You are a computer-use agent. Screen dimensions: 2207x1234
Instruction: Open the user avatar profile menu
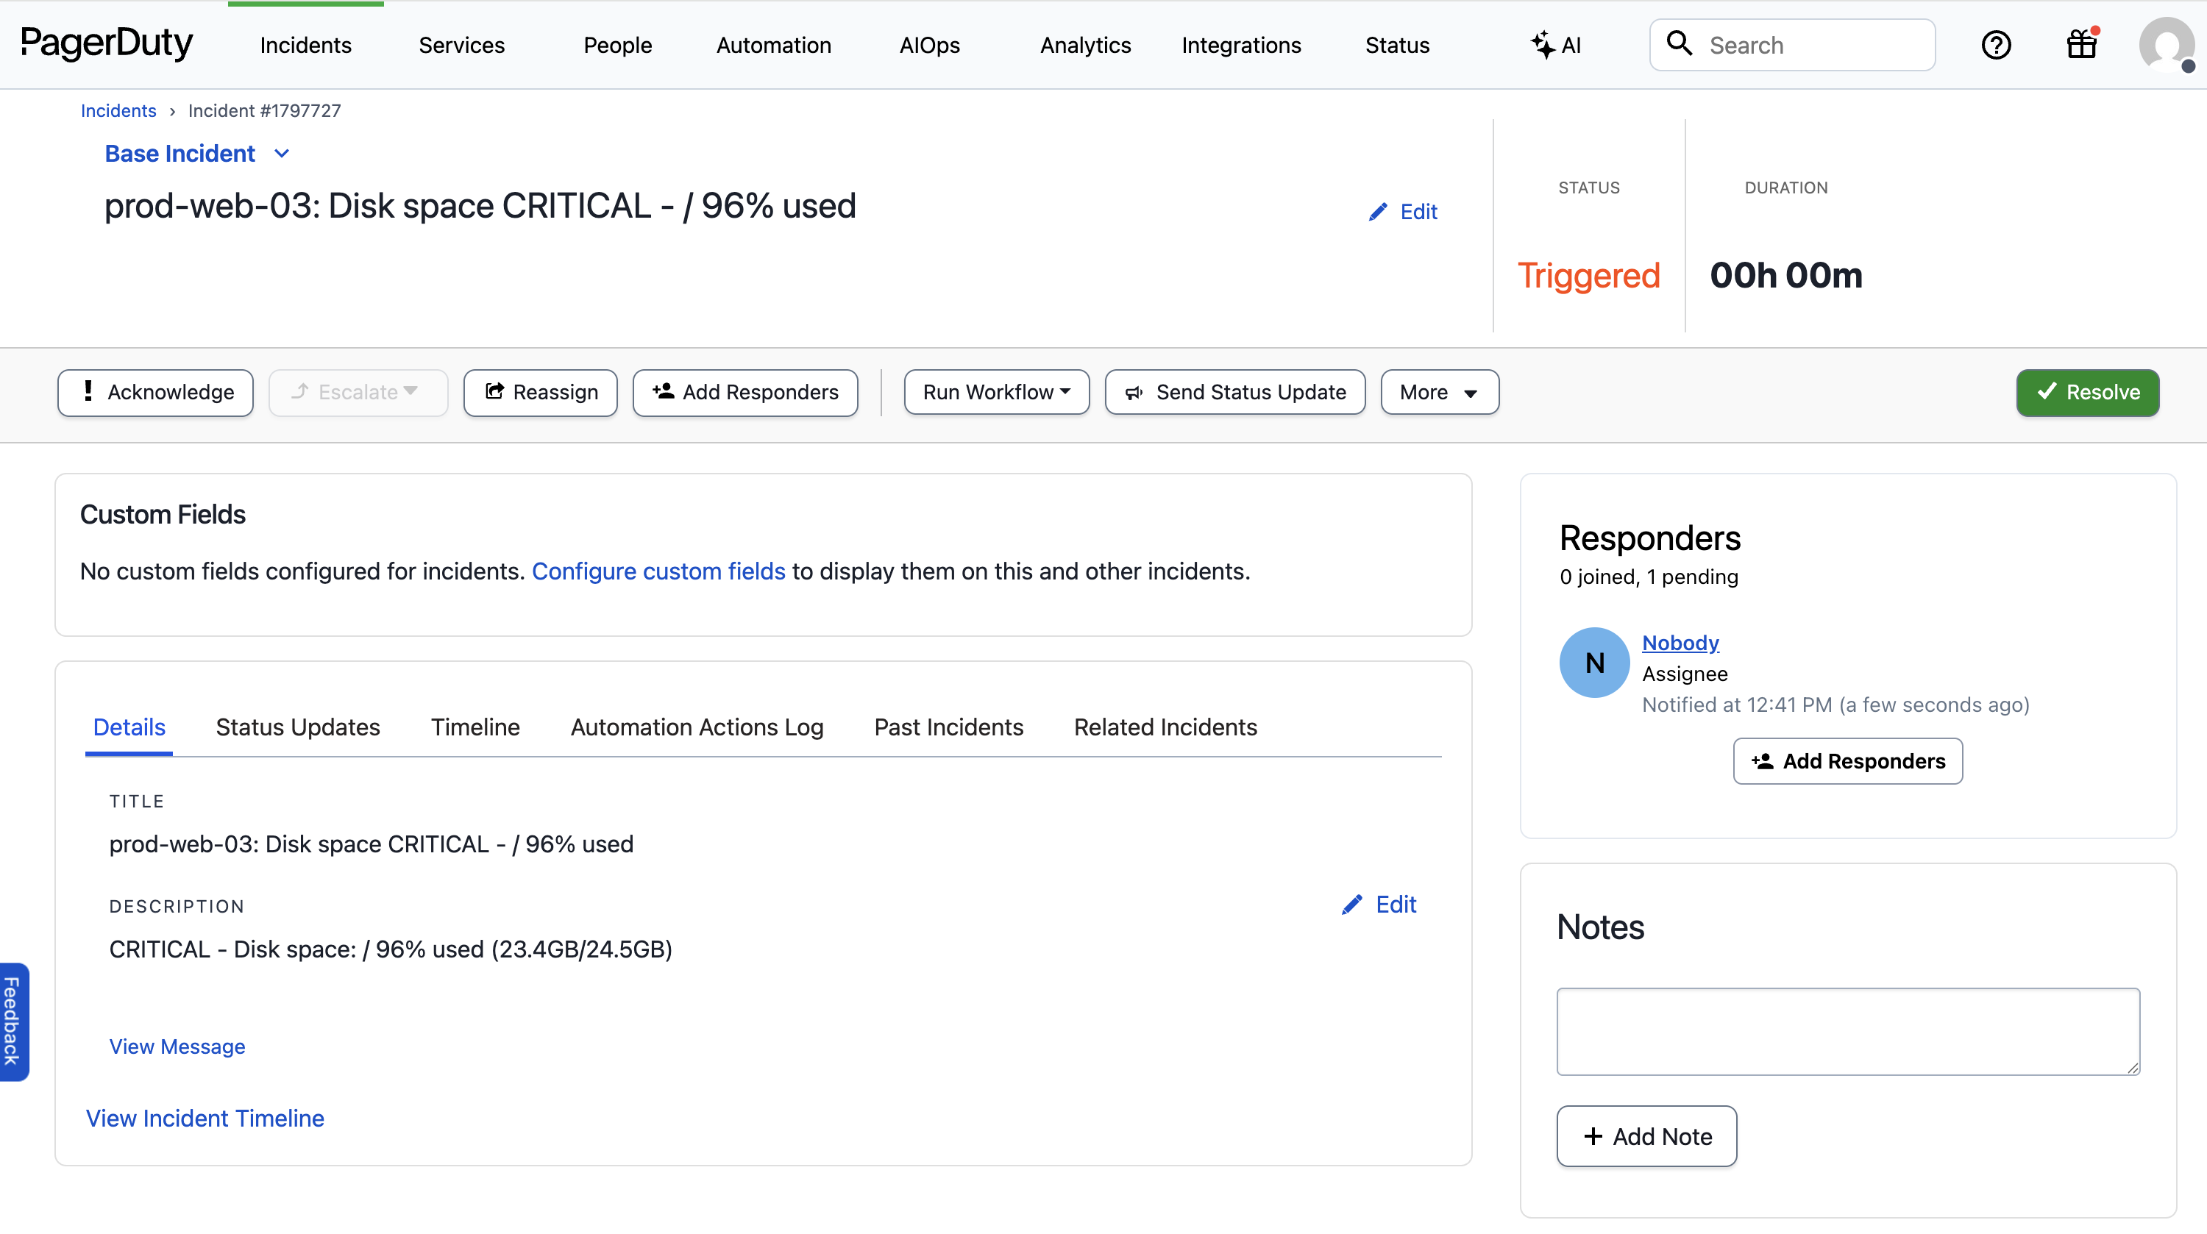[2165, 45]
